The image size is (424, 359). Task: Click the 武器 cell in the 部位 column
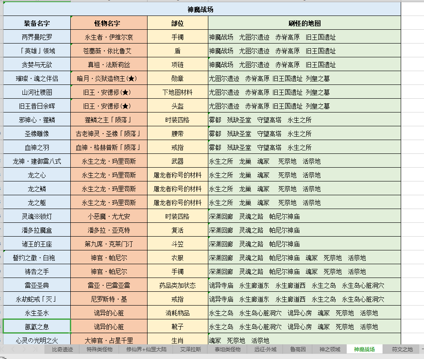click(x=175, y=160)
